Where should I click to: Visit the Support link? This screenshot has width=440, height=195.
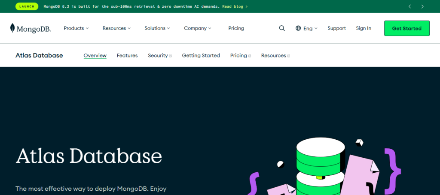tap(336, 28)
